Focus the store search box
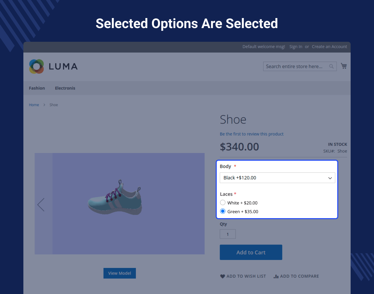 point(295,66)
